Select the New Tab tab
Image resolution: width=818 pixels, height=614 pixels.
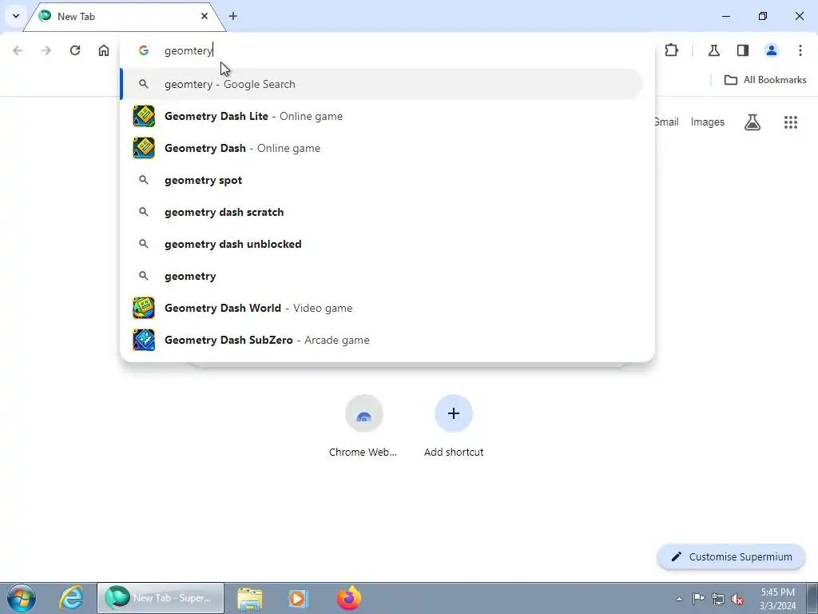click(x=124, y=17)
